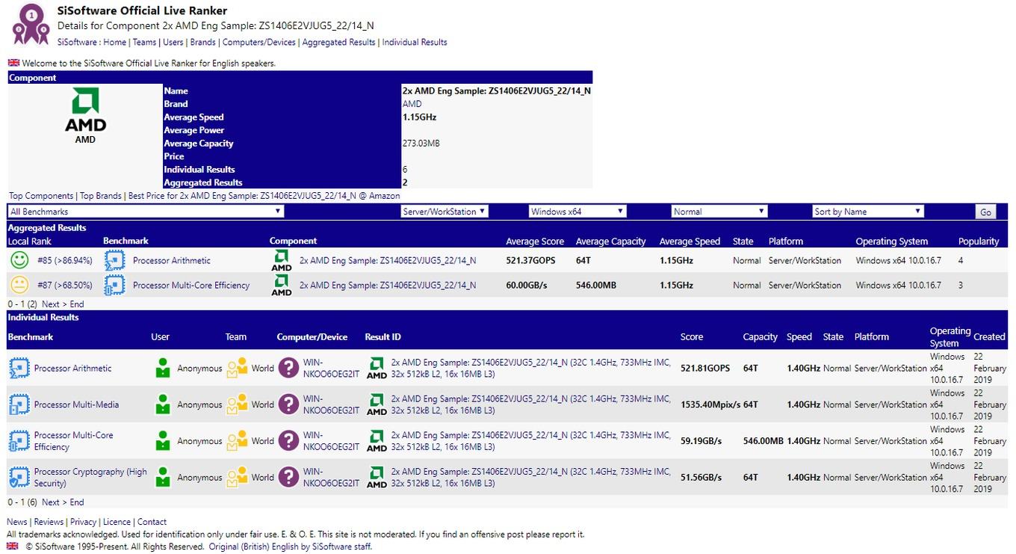Click Licence link in footer

pyautogui.click(x=117, y=522)
